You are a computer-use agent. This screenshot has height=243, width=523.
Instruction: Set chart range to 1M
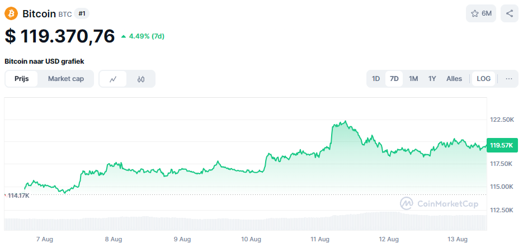click(x=413, y=79)
